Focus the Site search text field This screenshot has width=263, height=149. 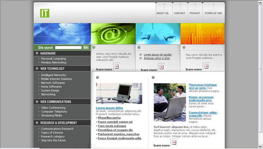(x=68, y=47)
